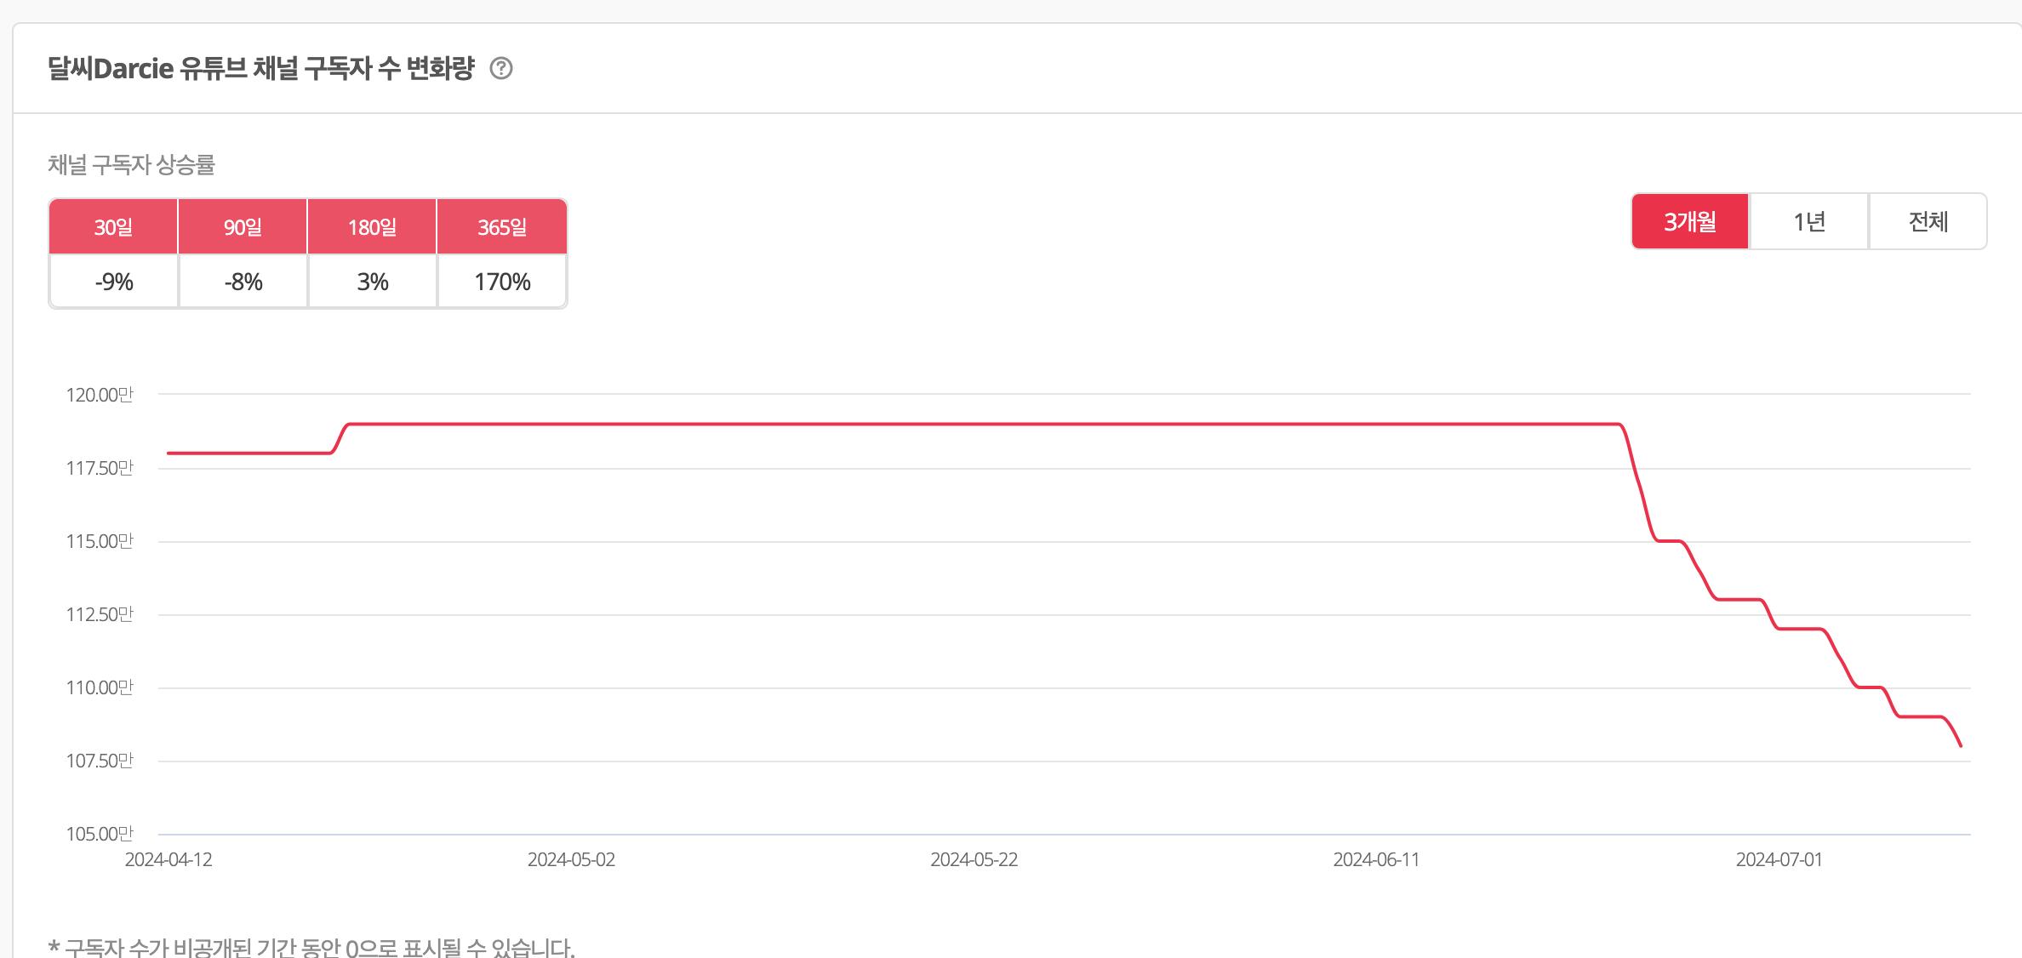Click the 30일 header cell
This screenshot has width=2022, height=958.
click(x=113, y=226)
